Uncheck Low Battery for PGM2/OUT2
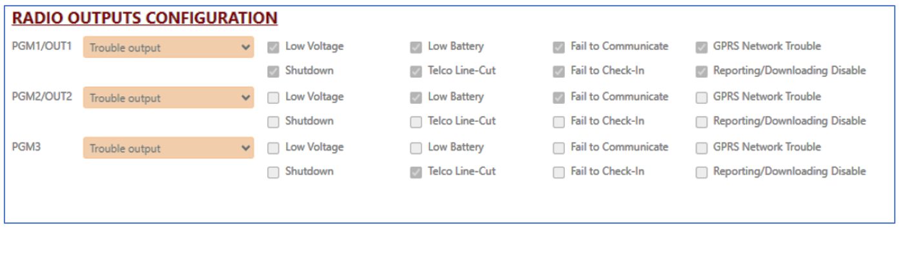 [416, 97]
